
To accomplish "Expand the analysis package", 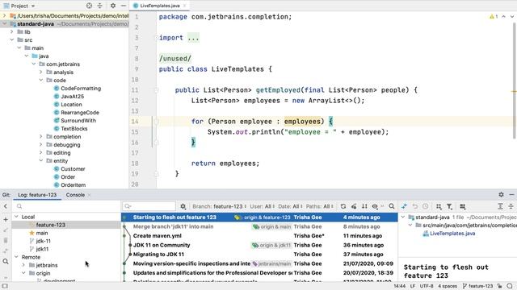I will click(x=41, y=72).
